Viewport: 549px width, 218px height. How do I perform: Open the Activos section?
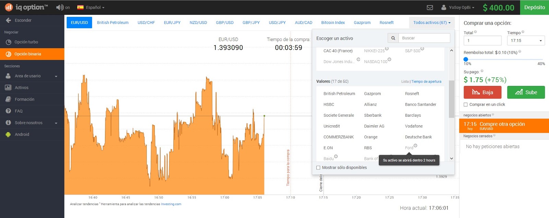click(32, 88)
